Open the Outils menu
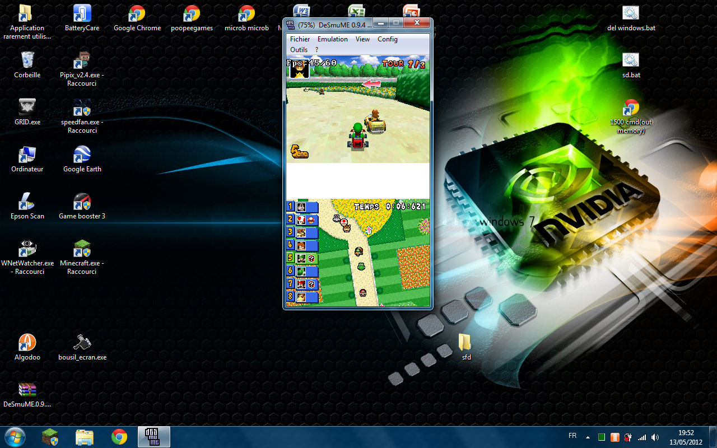Image resolution: width=717 pixels, height=448 pixels. pyautogui.click(x=299, y=50)
